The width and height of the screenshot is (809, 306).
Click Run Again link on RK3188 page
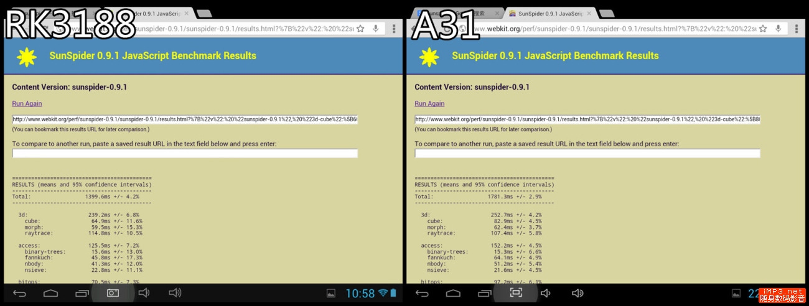click(27, 103)
